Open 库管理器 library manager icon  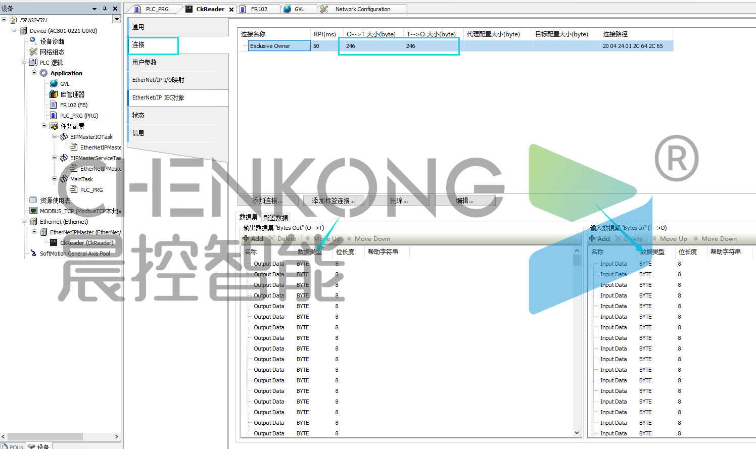point(54,94)
